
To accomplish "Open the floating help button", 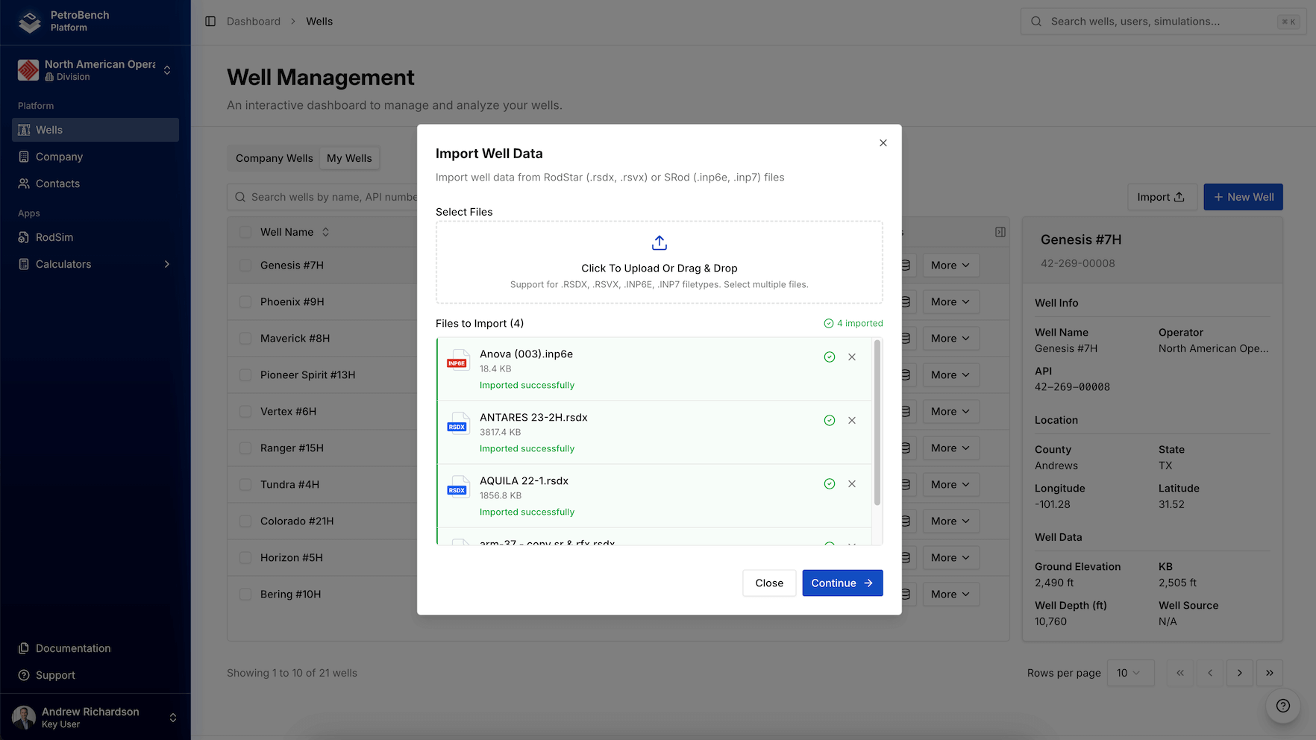I will coord(1282,706).
